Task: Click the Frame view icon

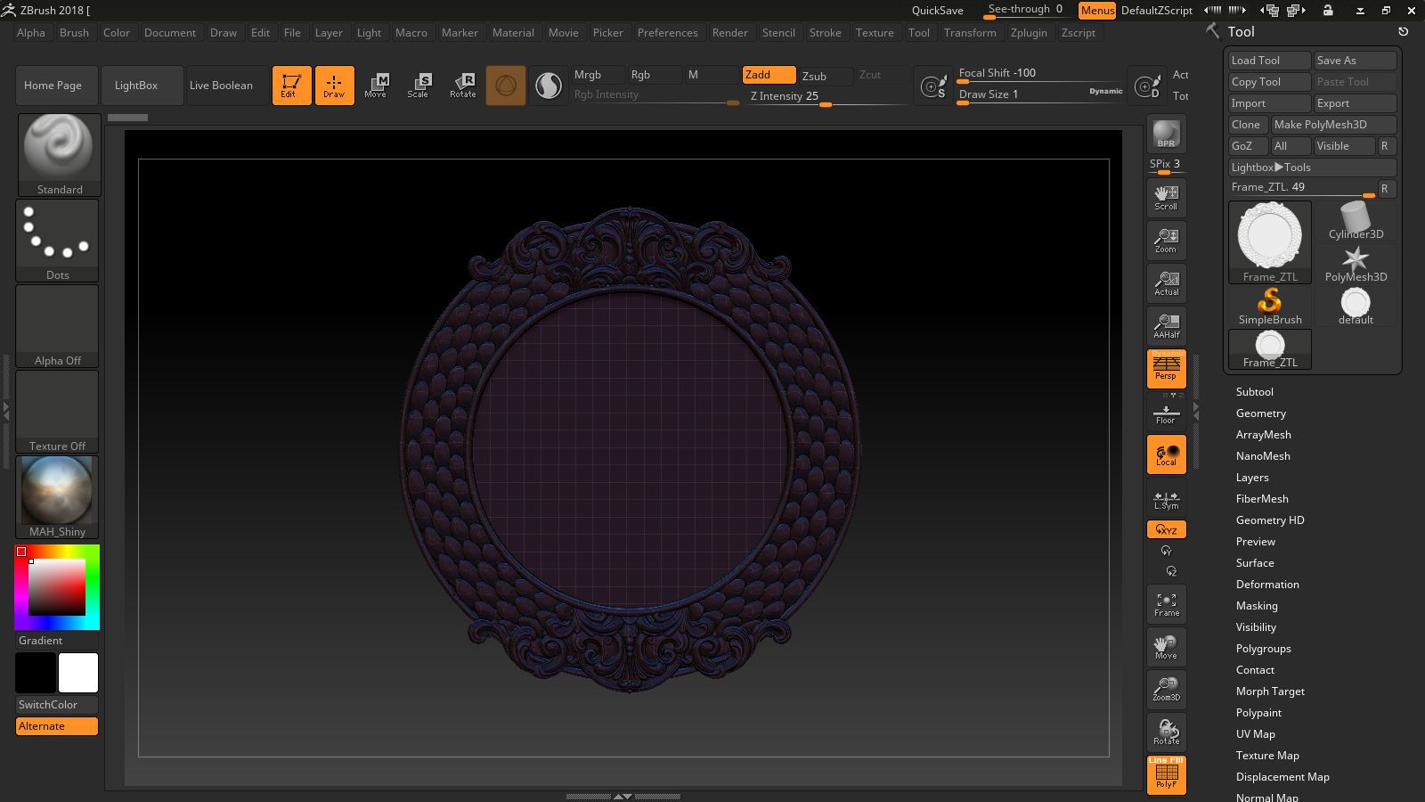Action: click(x=1166, y=604)
